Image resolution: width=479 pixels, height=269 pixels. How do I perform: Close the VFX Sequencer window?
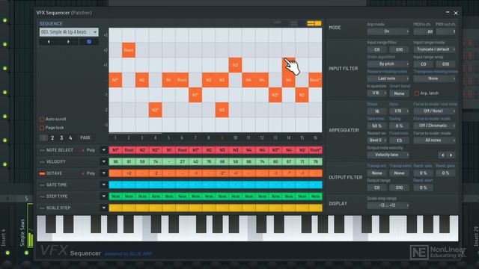click(456, 13)
